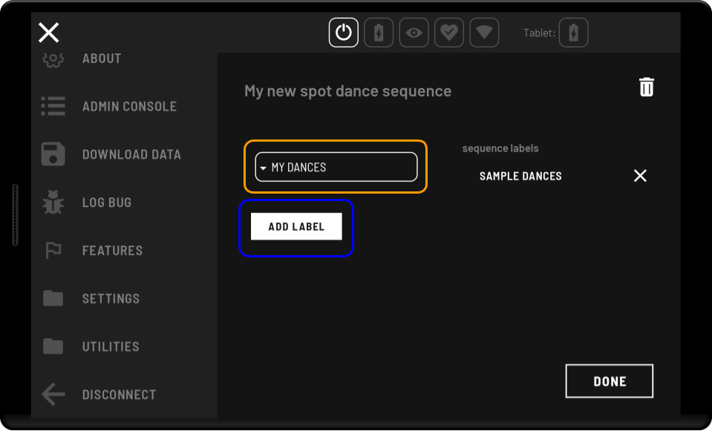This screenshot has width=712, height=431.
Task: Click the eye perception status icon
Action: tap(414, 33)
